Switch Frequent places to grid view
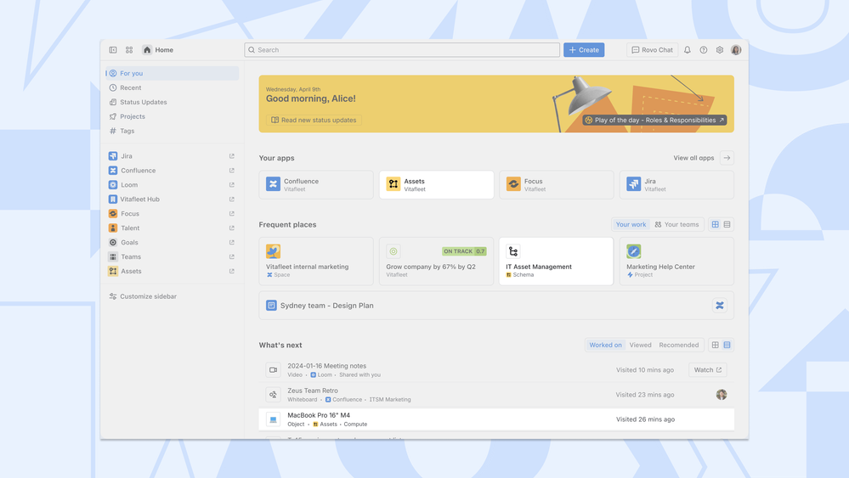Screen dimensions: 849x478 click(716, 224)
